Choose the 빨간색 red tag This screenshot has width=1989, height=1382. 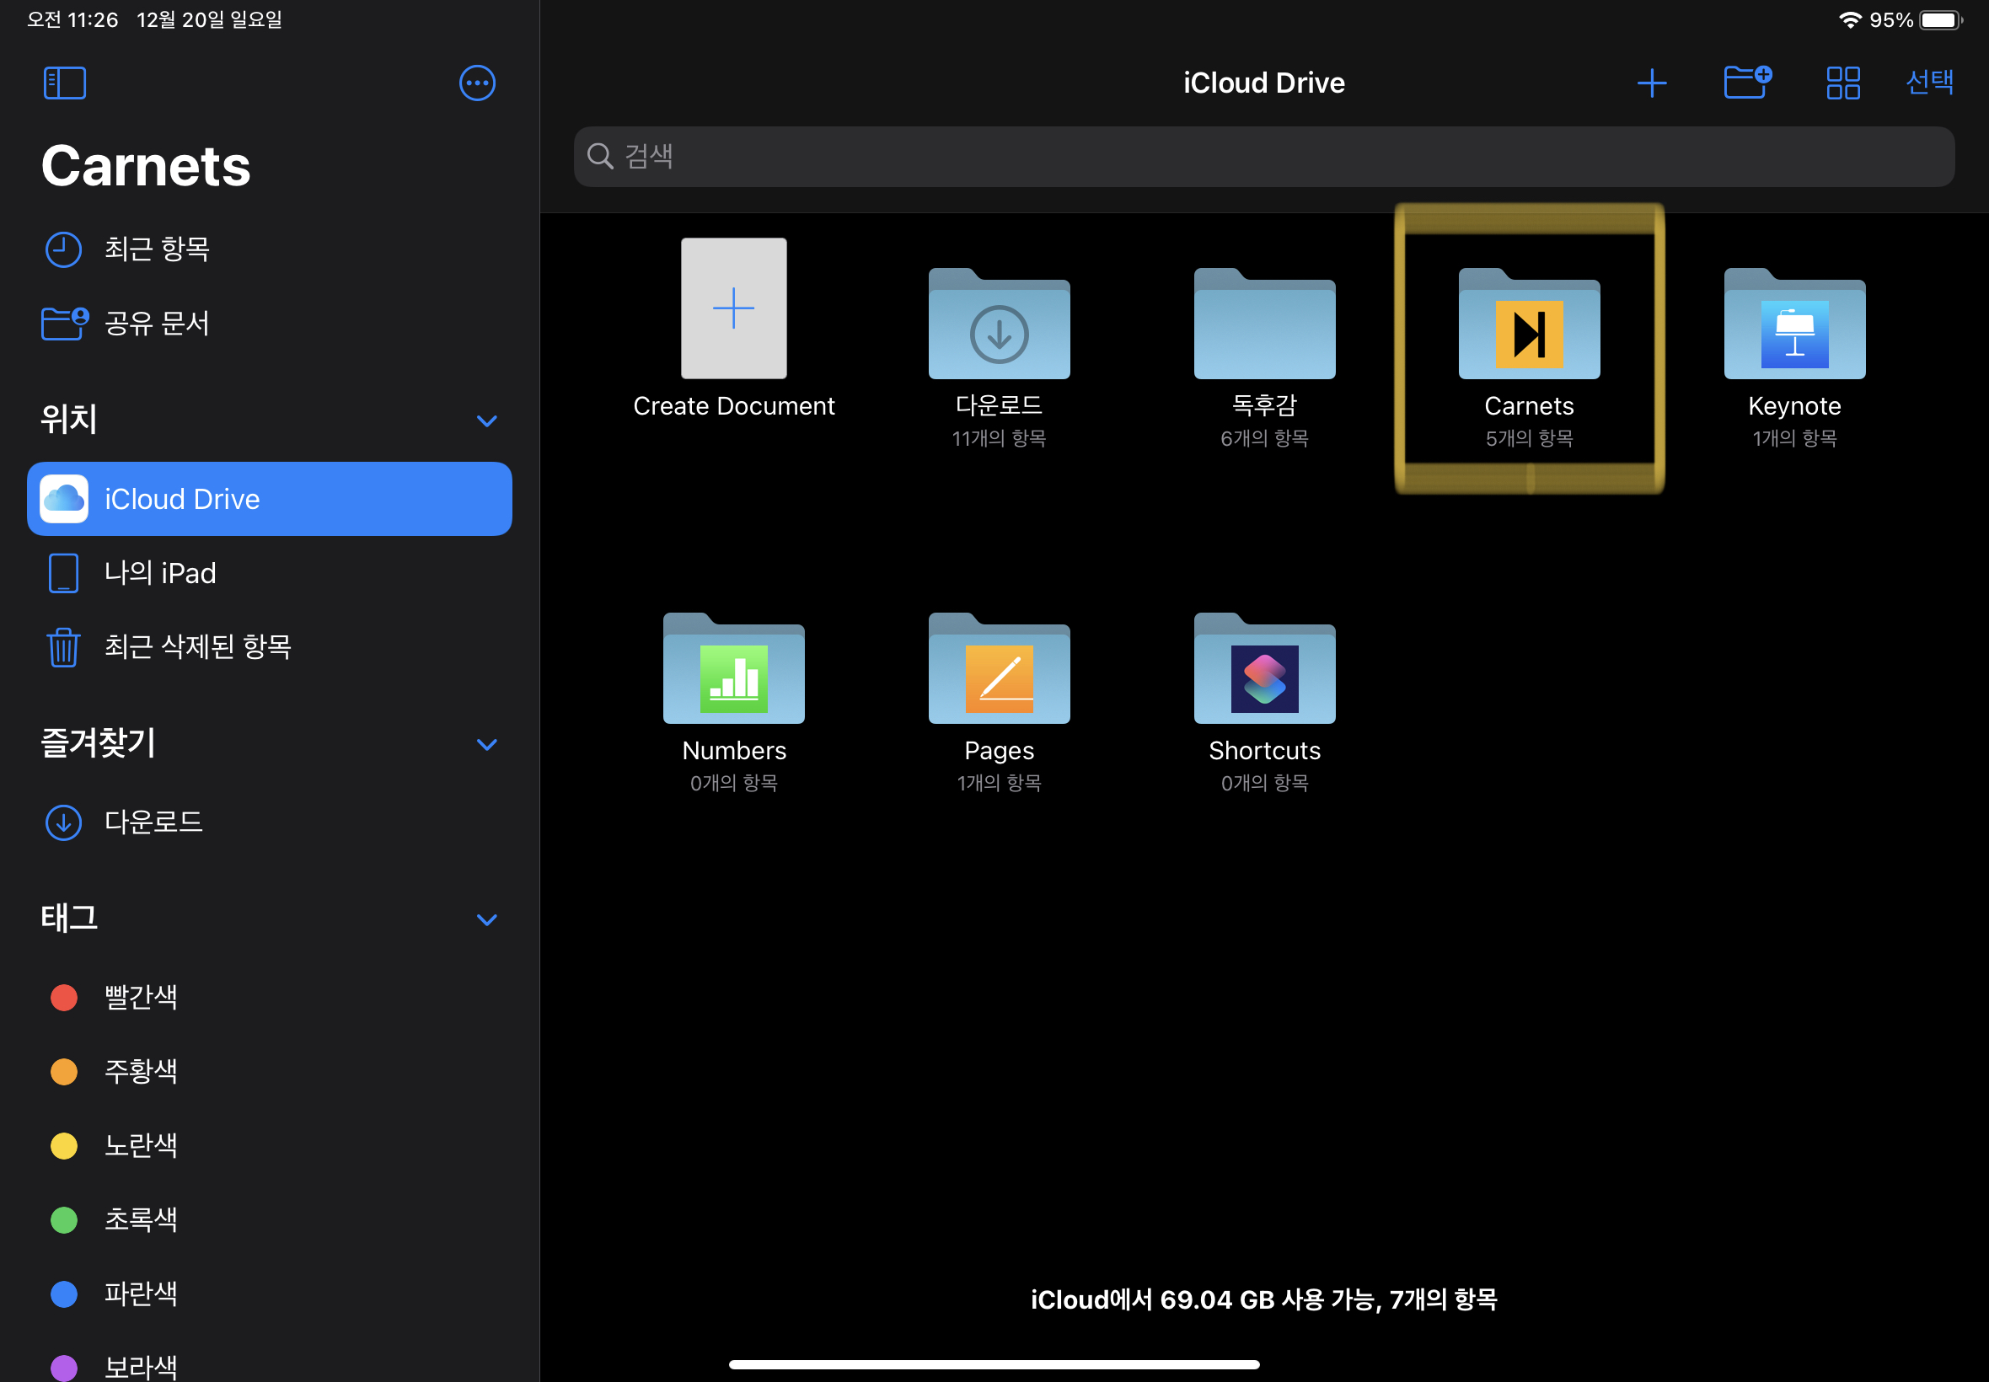point(140,997)
